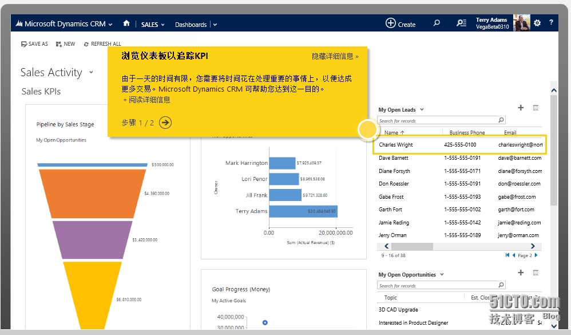This screenshot has width=571, height=335.
Task: Click the Microsoft Dynamics CRM logo
Action: click(19, 23)
